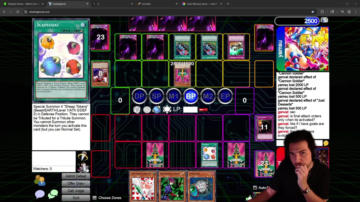Go back with the browser arrow

tap(4, 12)
